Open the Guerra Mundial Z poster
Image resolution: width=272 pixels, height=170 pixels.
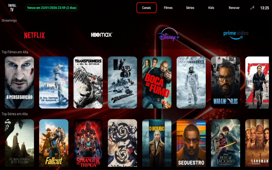tap(257, 82)
